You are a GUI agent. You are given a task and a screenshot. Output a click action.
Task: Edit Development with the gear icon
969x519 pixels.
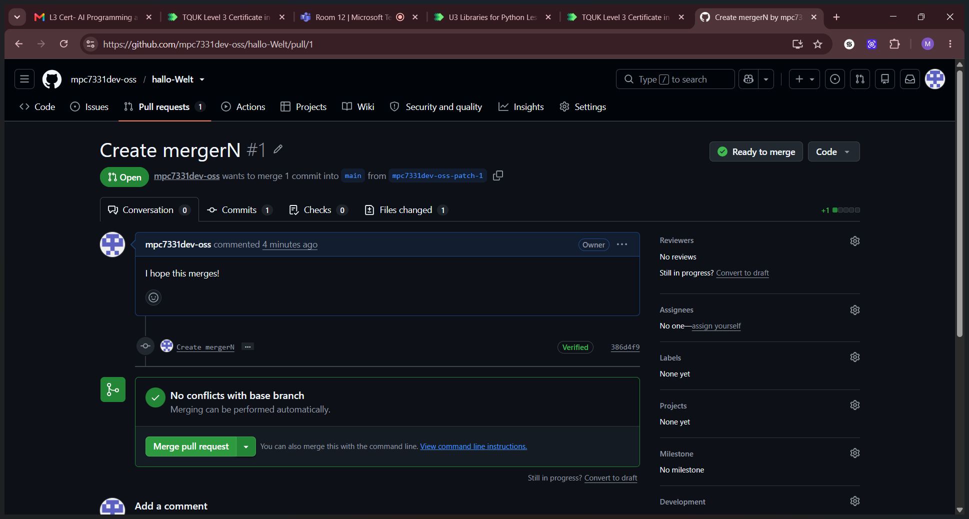[855, 501]
